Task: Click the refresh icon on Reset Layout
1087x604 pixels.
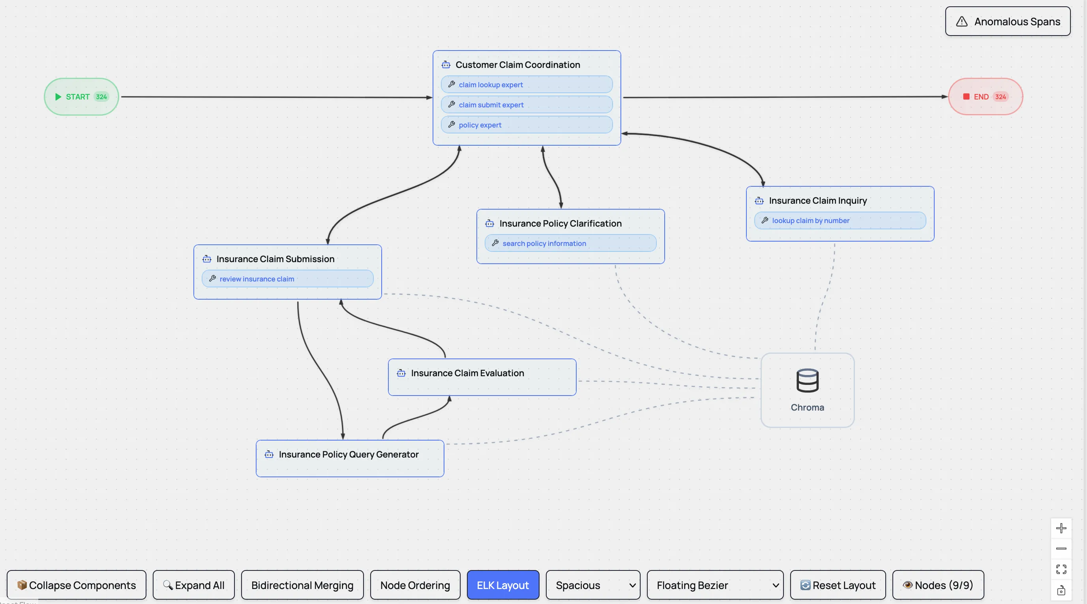Action: tap(806, 585)
